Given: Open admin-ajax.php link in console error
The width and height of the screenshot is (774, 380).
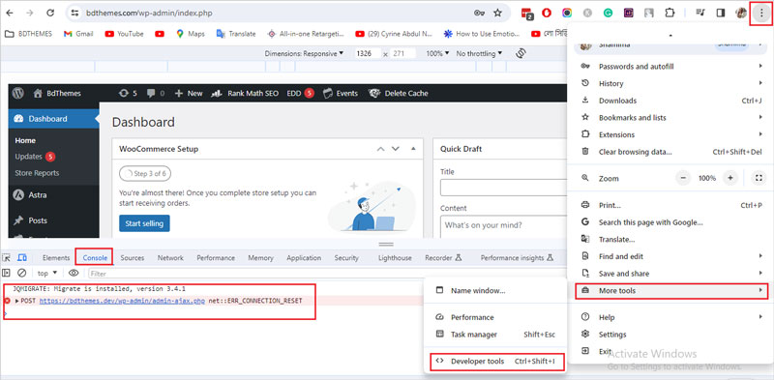Looking at the screenshot, I should [x=122, y=301].
